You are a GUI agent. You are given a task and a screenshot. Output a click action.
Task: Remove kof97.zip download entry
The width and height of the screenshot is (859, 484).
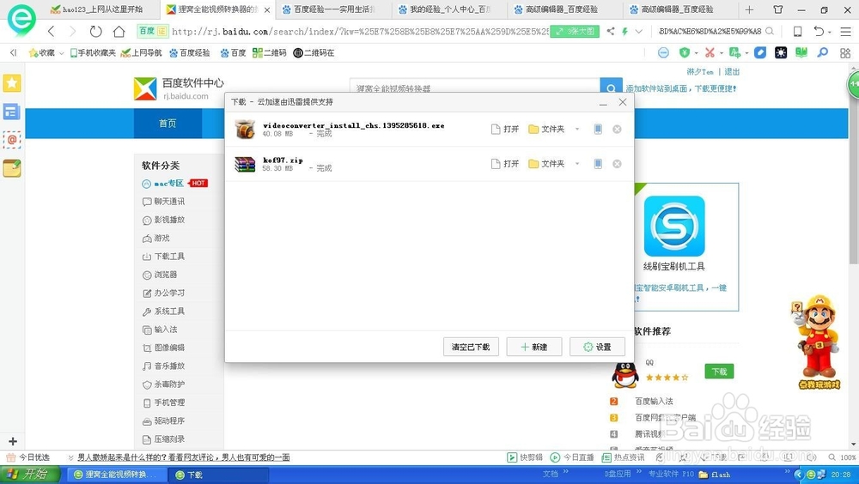click(617, 164)
